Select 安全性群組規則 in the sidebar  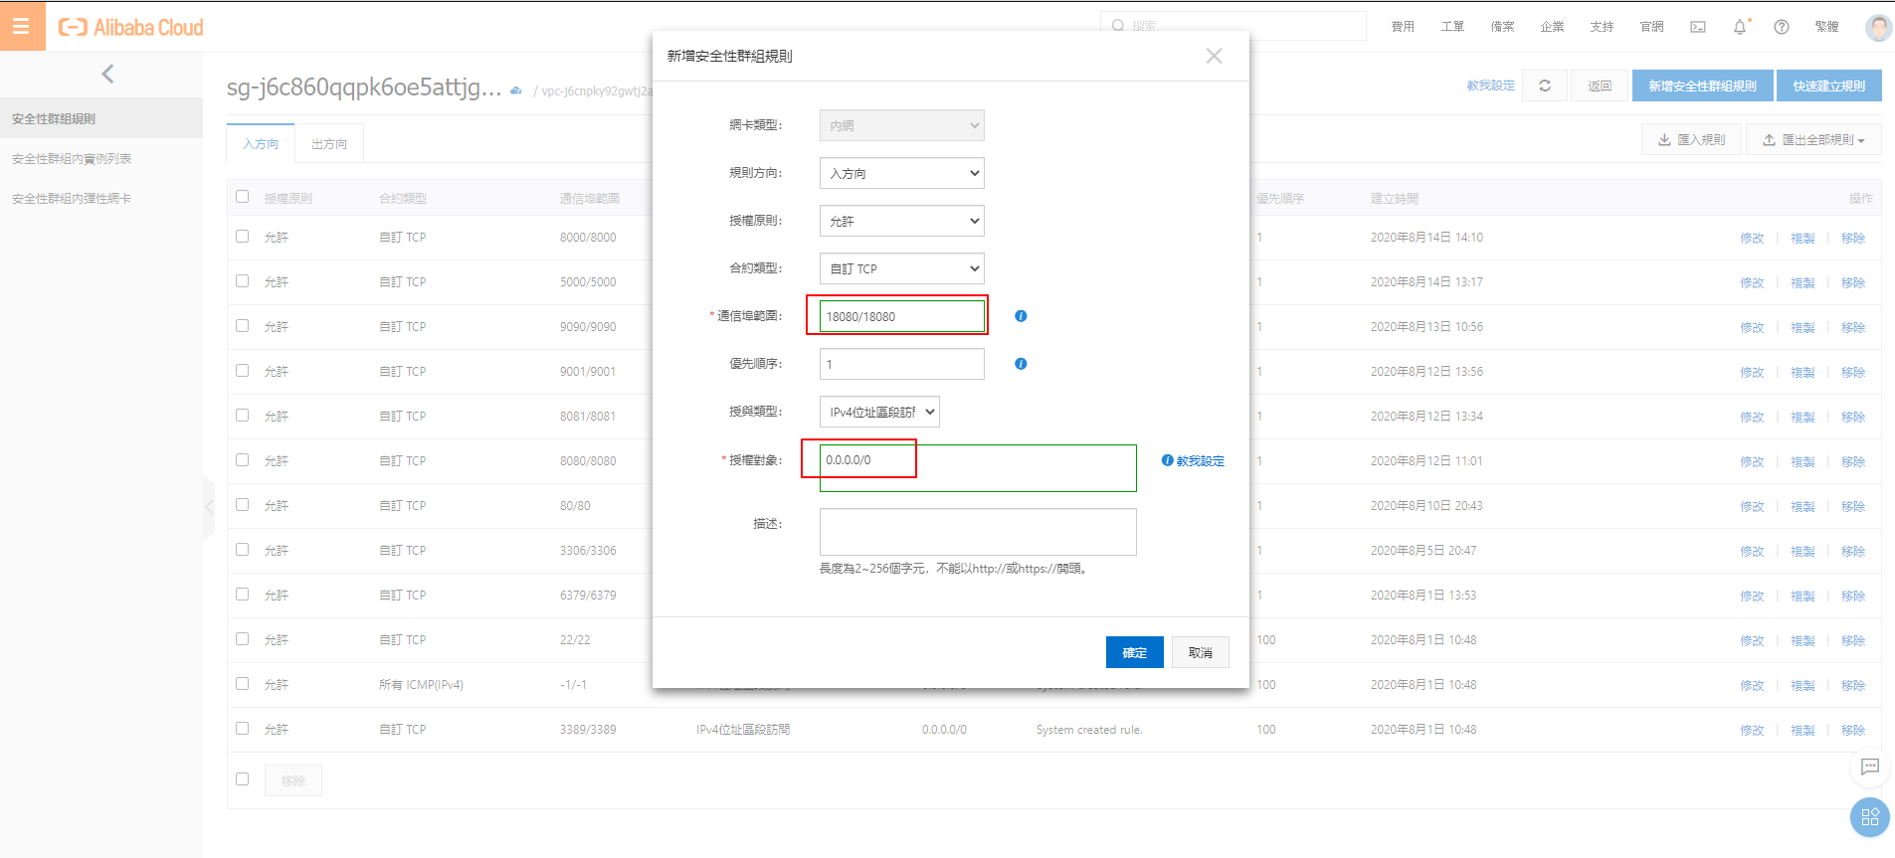[101, 118]
